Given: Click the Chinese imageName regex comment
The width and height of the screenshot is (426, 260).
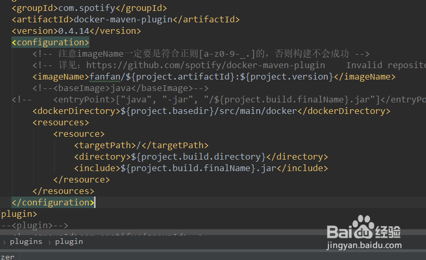Looking at the screenshot, I should point(201,54).
